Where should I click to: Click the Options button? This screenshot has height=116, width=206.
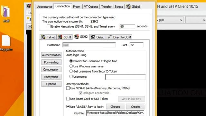coord(51,84)
